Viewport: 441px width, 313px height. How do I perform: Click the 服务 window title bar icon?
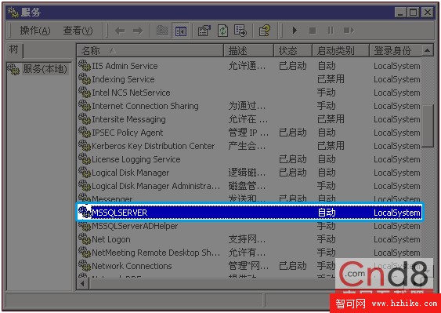pos(13,13)
